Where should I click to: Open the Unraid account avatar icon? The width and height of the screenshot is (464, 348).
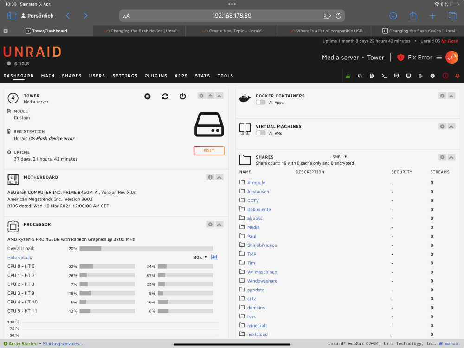point(452,58)
